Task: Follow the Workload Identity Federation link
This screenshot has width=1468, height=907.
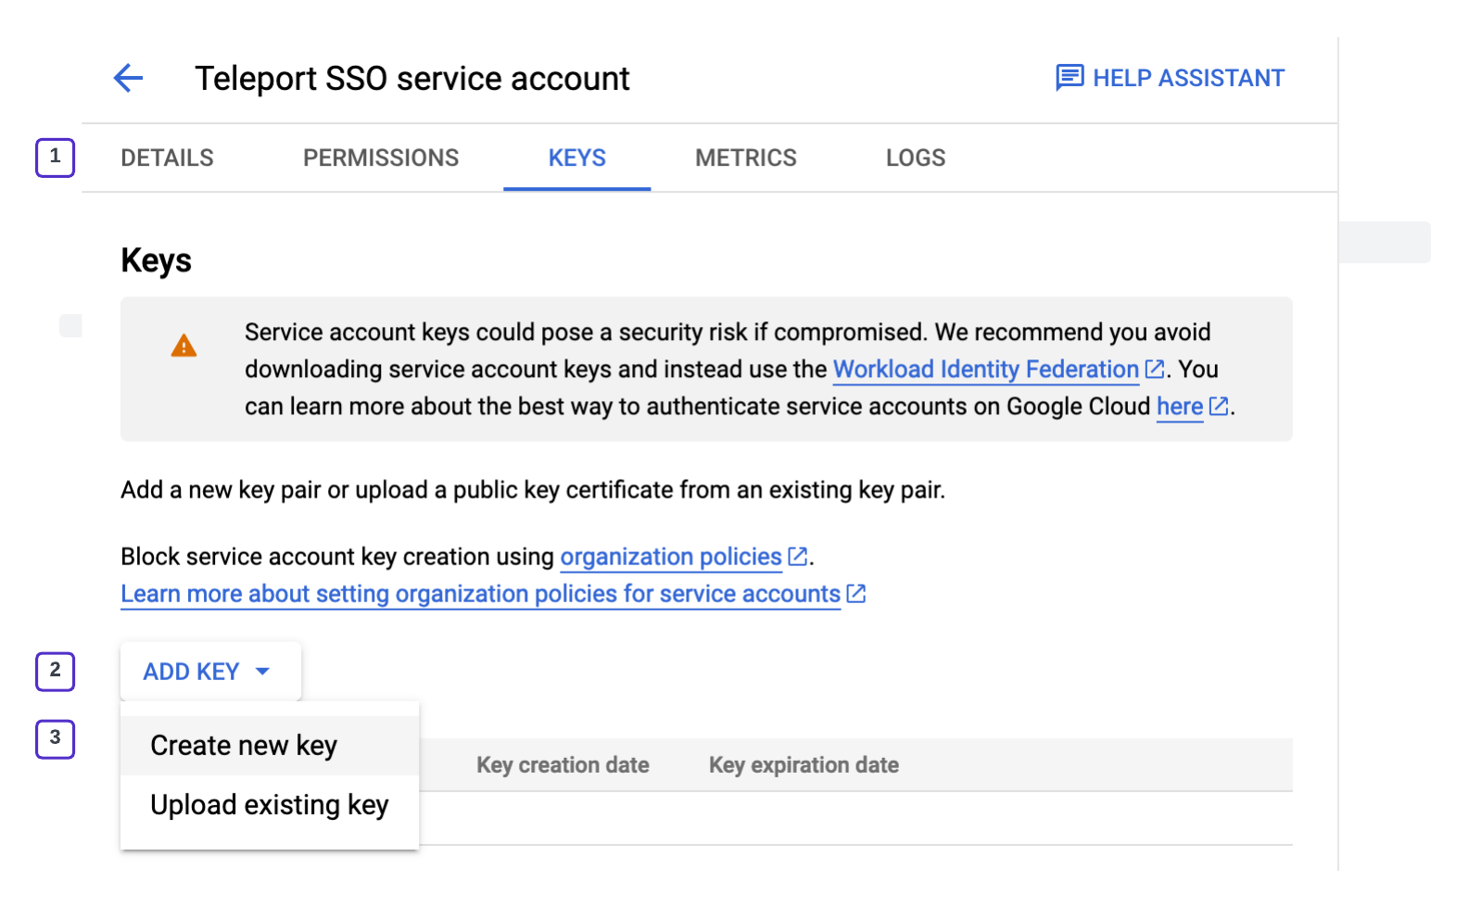Action: point(985,369)
